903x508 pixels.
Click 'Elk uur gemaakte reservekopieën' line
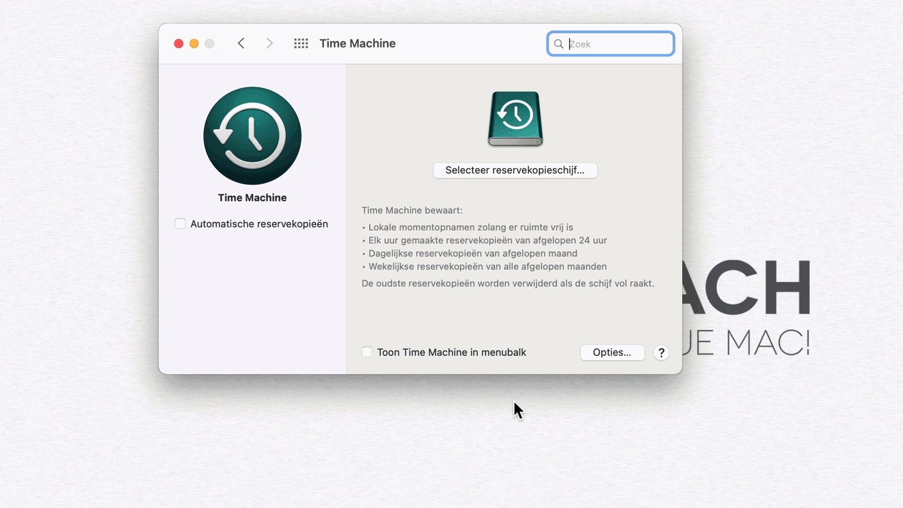pyautogui.click(x=488, y=240)
